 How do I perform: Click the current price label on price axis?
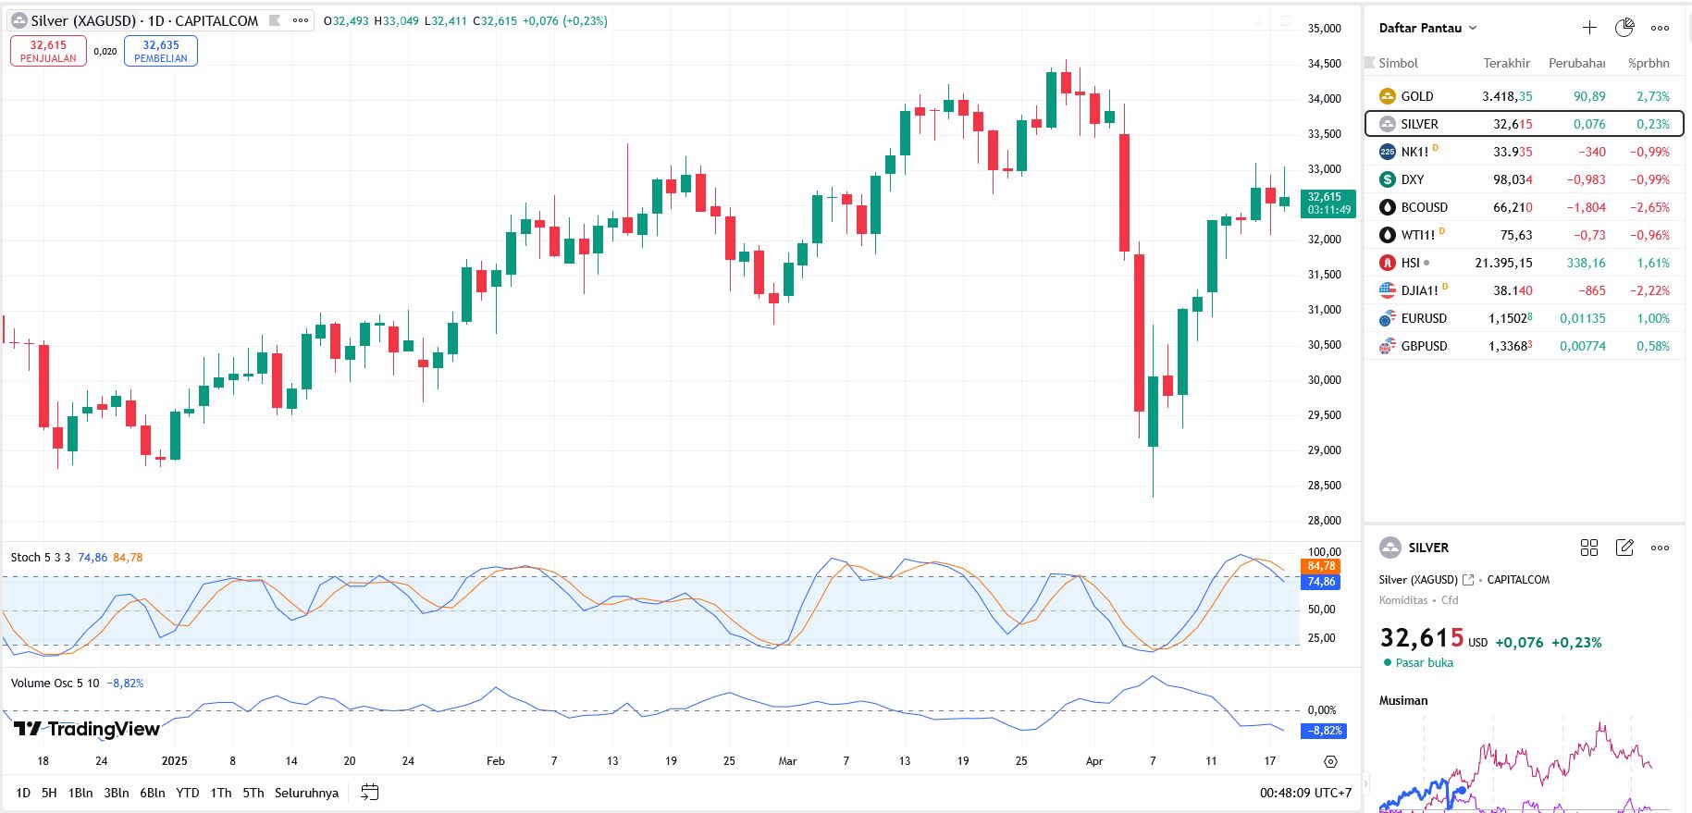(x=1328, y=203)
